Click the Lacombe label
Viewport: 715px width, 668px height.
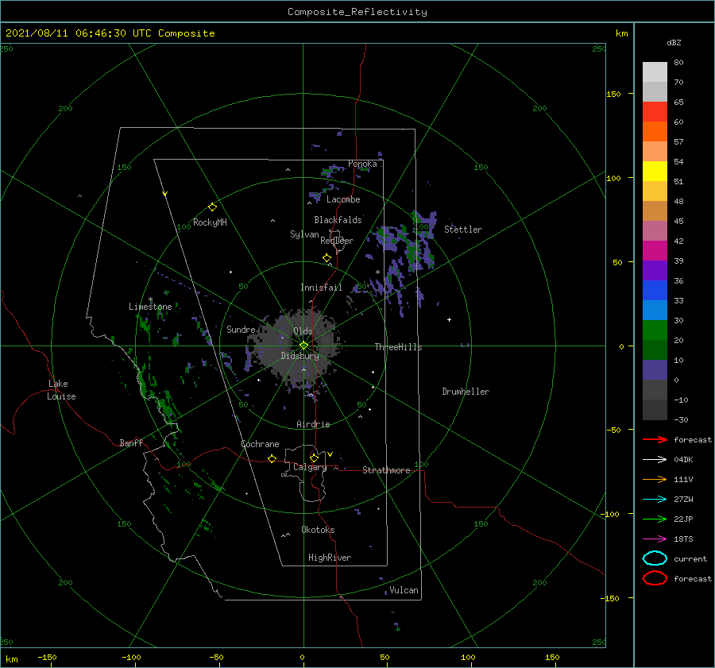coord(343,199)
